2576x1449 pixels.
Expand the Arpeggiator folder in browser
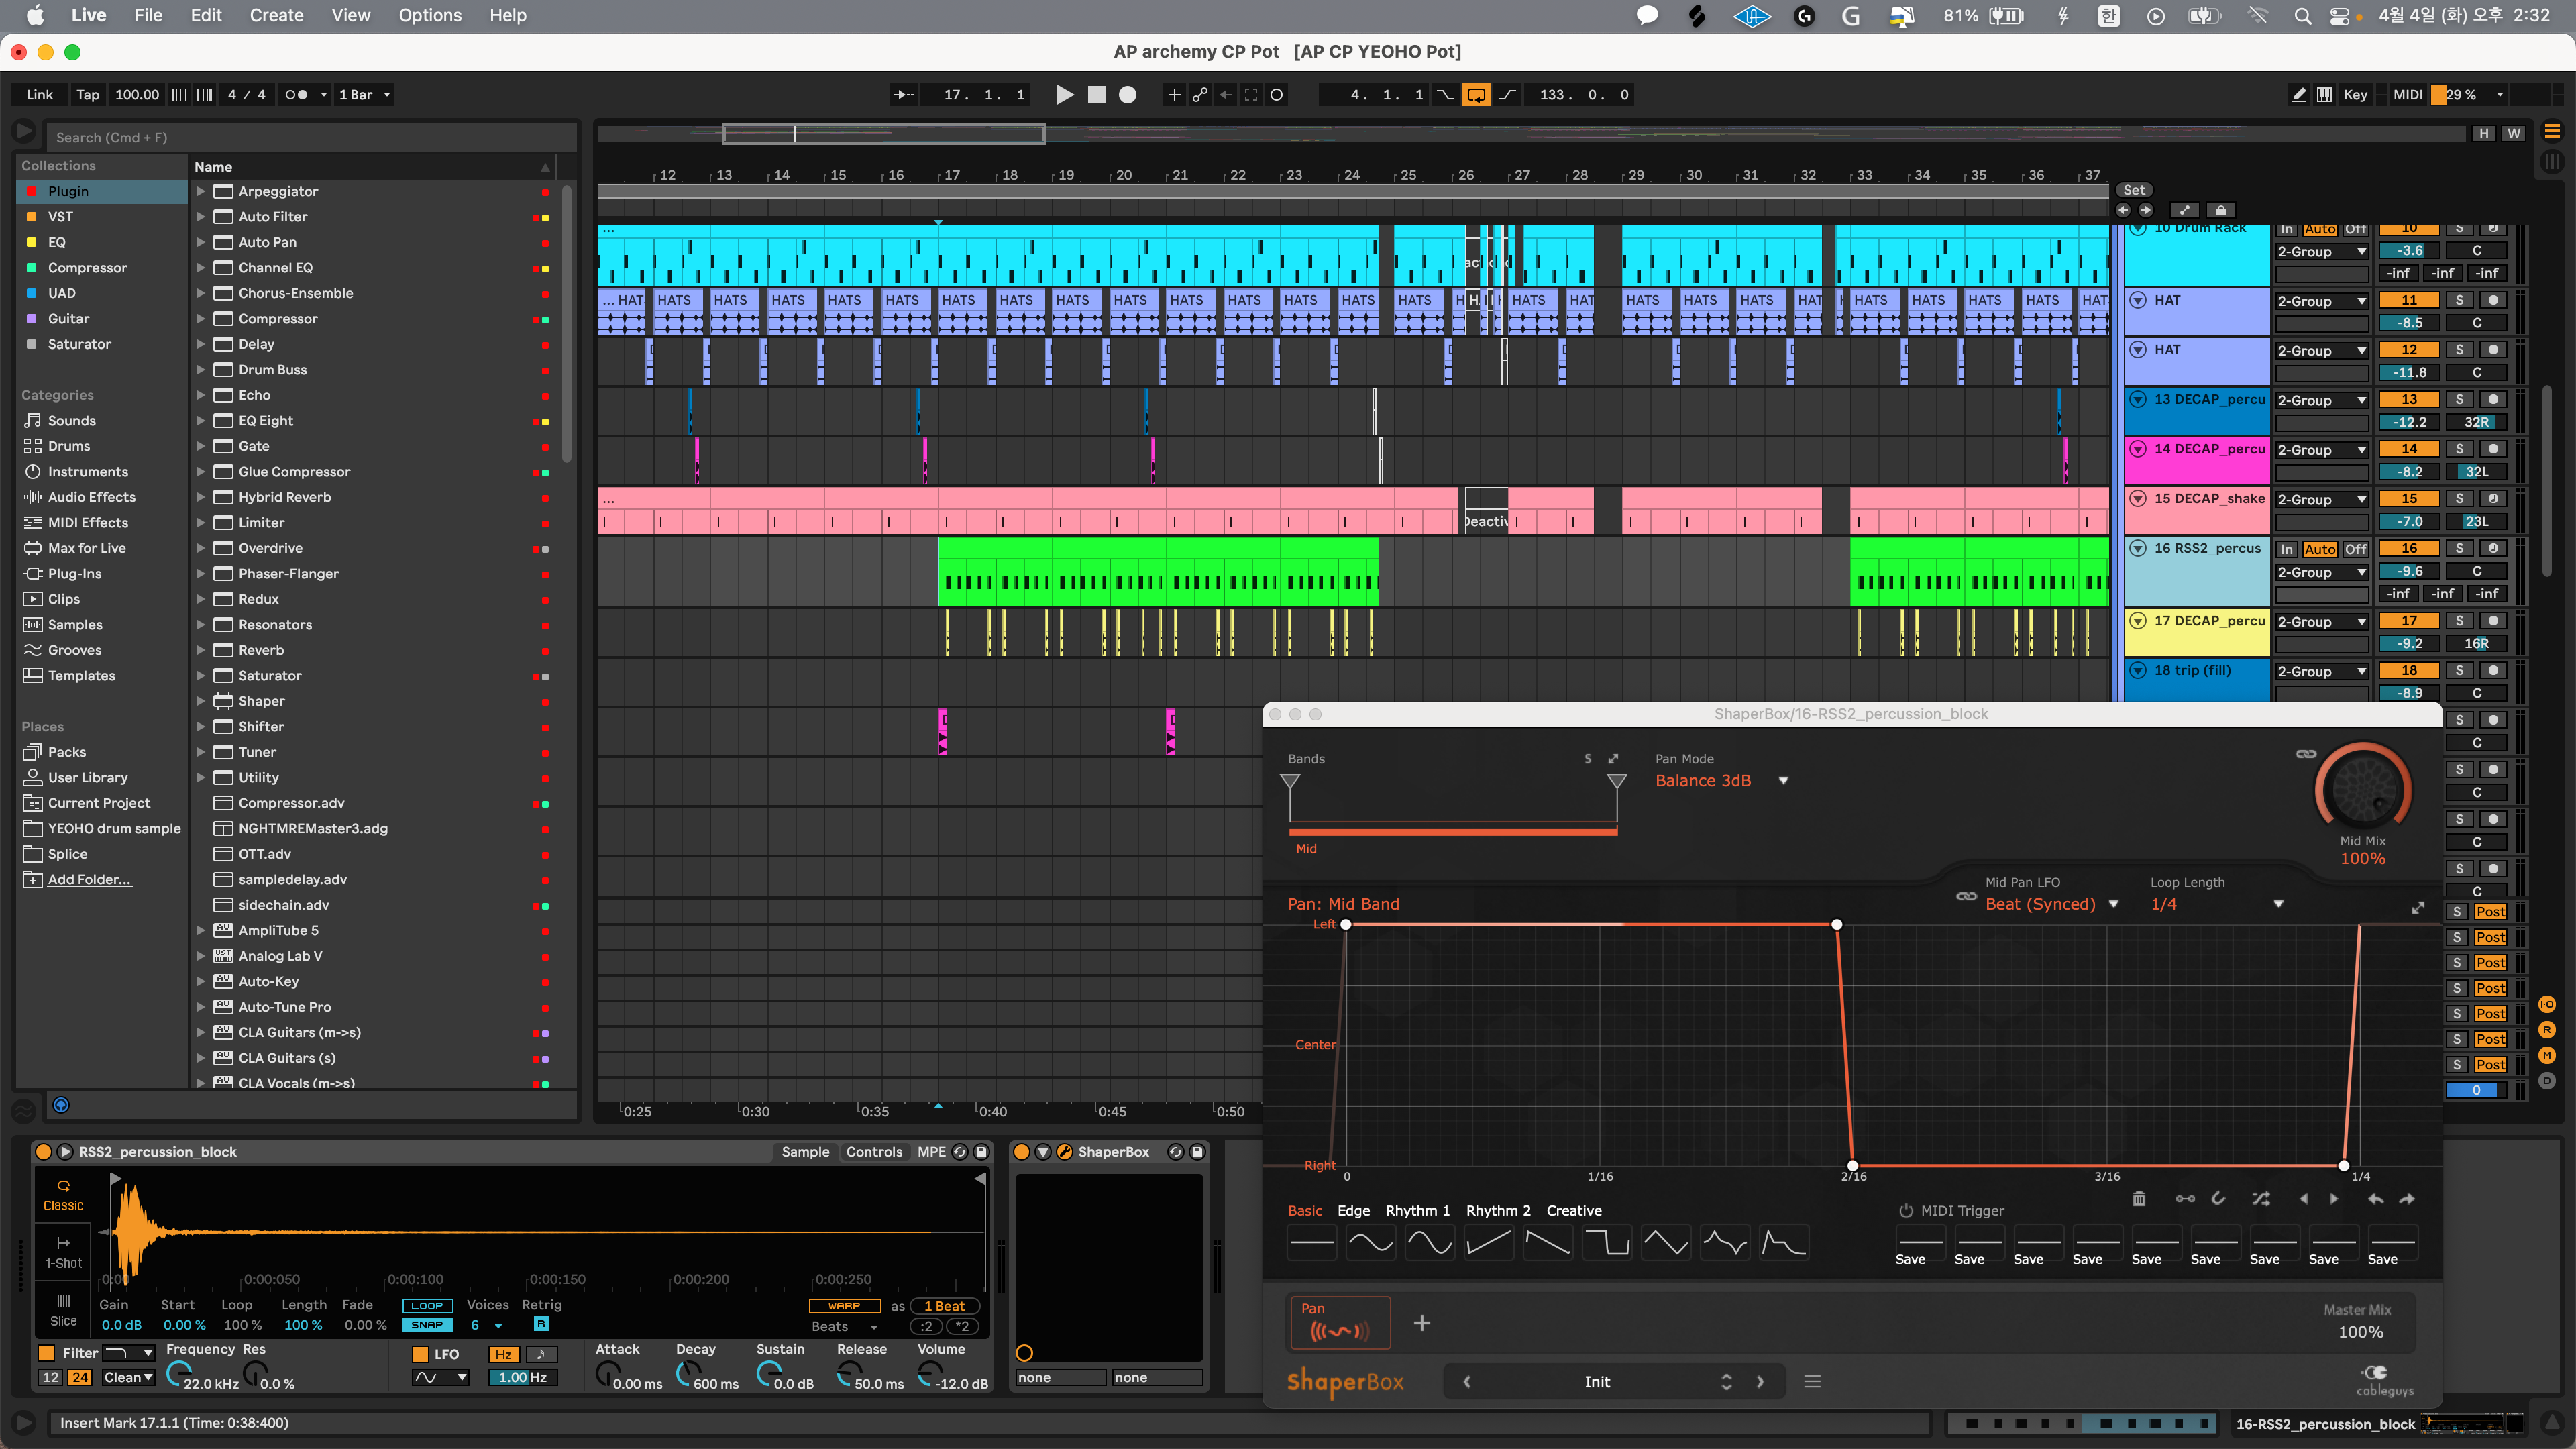coord(201,191)
